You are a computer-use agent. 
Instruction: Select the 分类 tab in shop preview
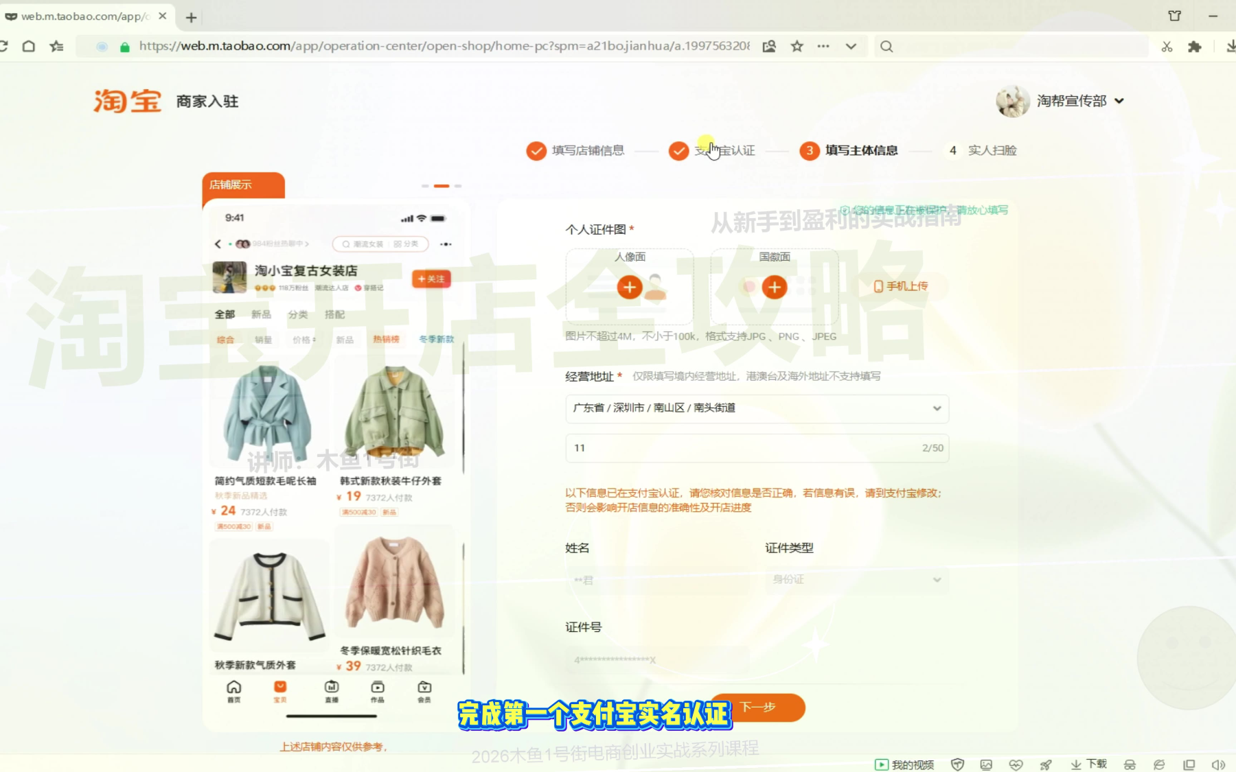pyautogui.click(x=298, y=314)
